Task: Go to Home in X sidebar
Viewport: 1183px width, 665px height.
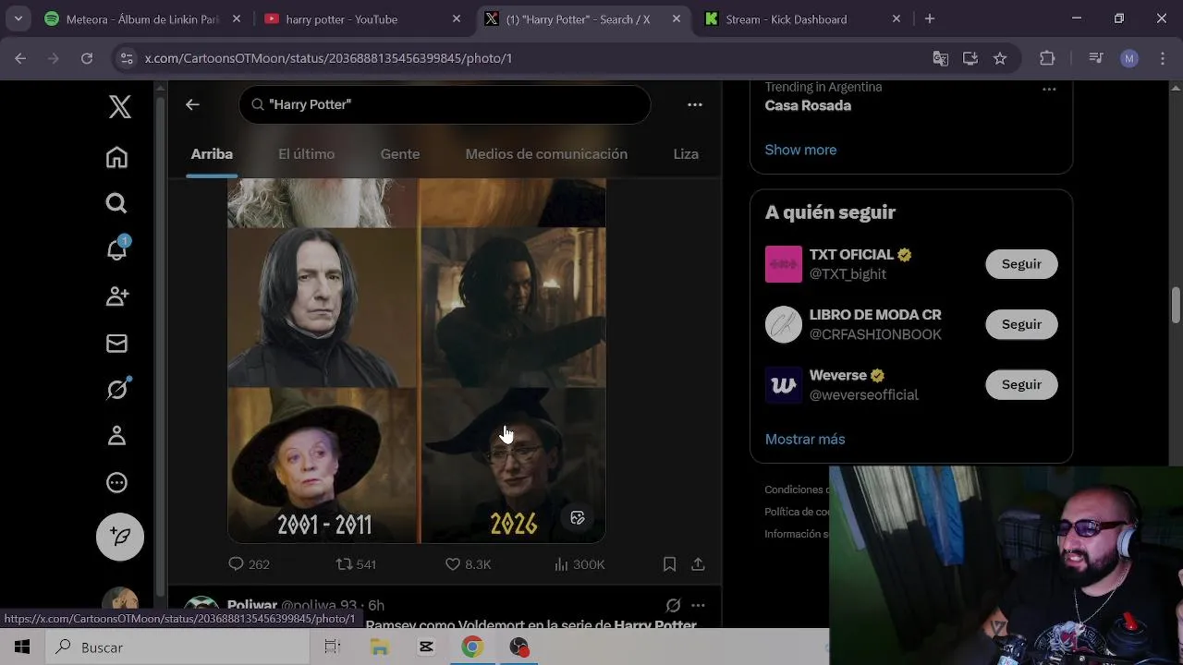Action: click(x=116, y=157)
